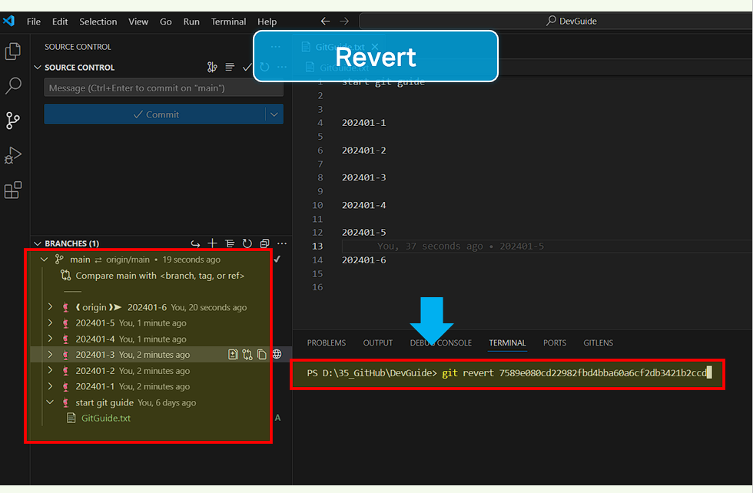Click the compare icon beside 'Compare main with'
This screenshot has height=493, width=753.
coord(65,276)
